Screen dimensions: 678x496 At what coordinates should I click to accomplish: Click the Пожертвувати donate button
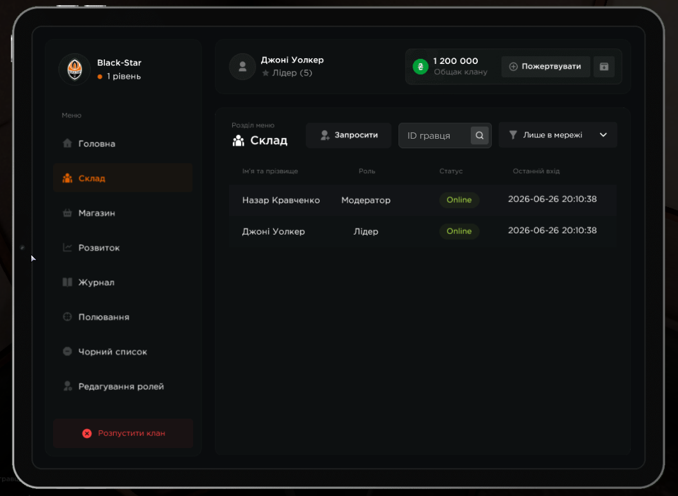546,66
